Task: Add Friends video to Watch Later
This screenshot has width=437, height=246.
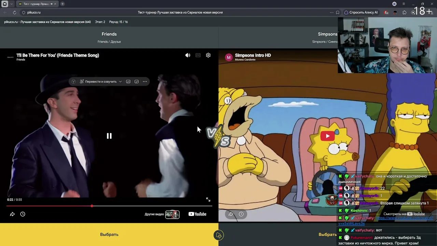Action: [23, 214]
